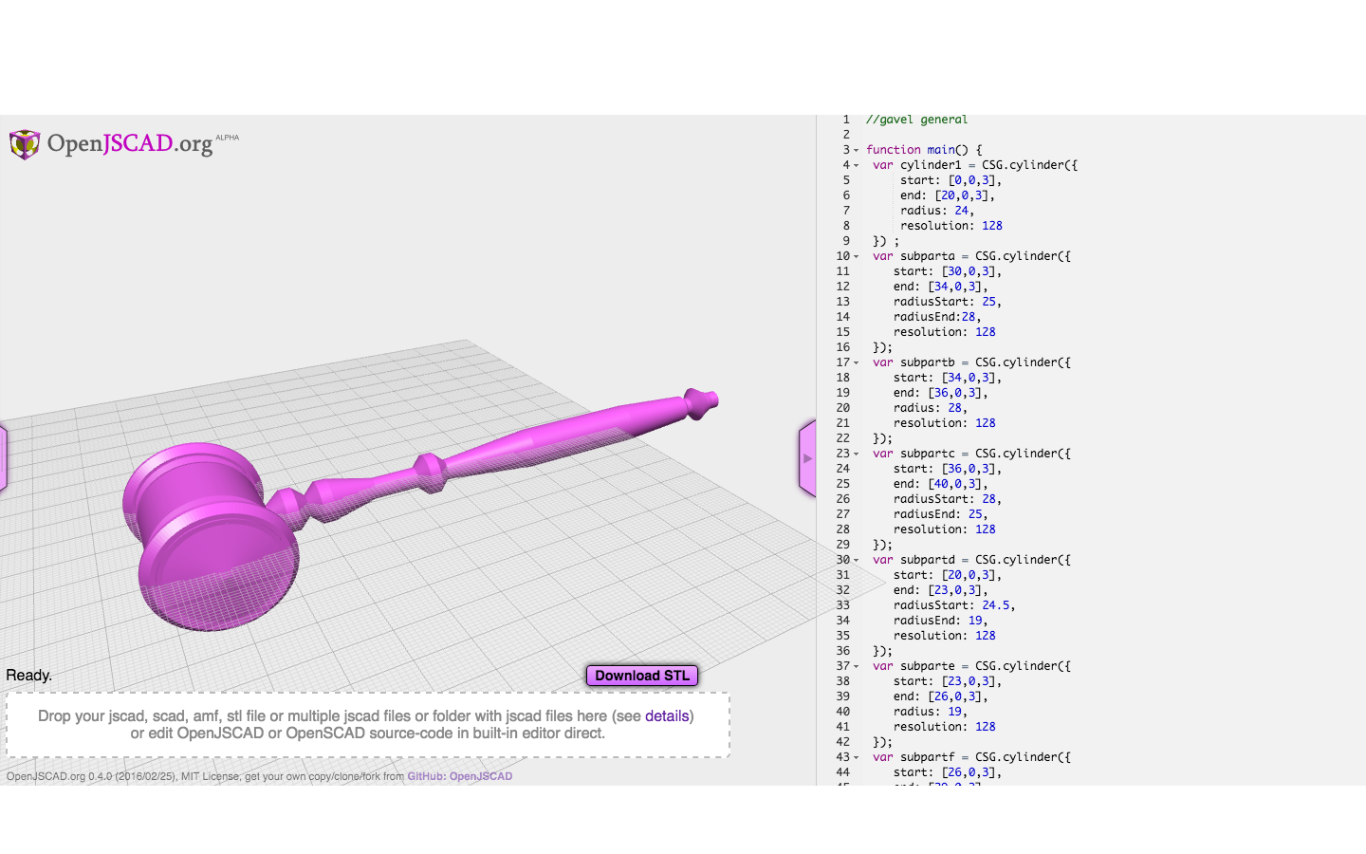The width and height of the screenshot is (1366, 854).
Task: Open the left edge side panel handle
Action: [3, 458]
